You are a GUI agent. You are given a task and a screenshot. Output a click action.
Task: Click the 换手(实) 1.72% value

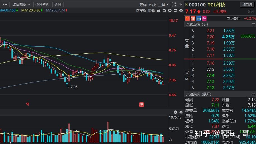pos(250,121)
